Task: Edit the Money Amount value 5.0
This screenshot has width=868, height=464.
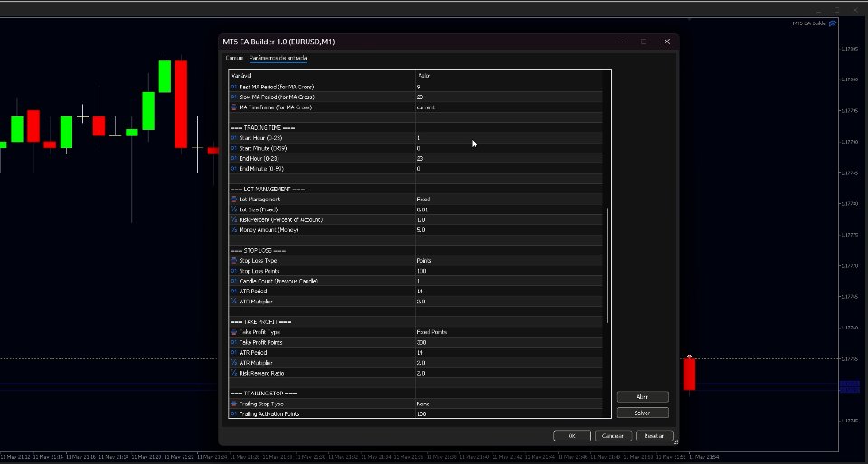Action: [509, 230]
